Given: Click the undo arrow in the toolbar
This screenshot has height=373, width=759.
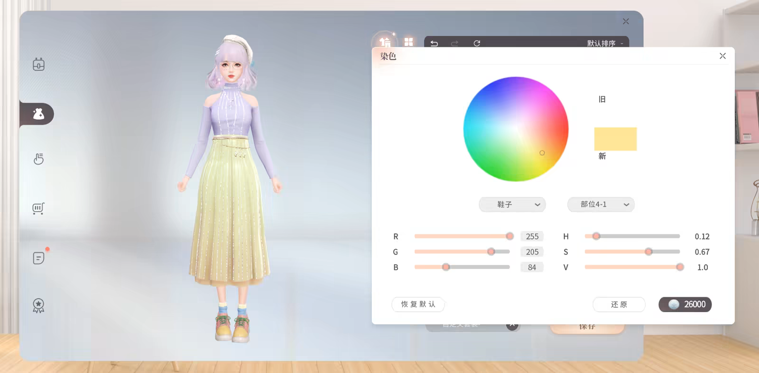Looking at the screenshot, I should [434, 43].
